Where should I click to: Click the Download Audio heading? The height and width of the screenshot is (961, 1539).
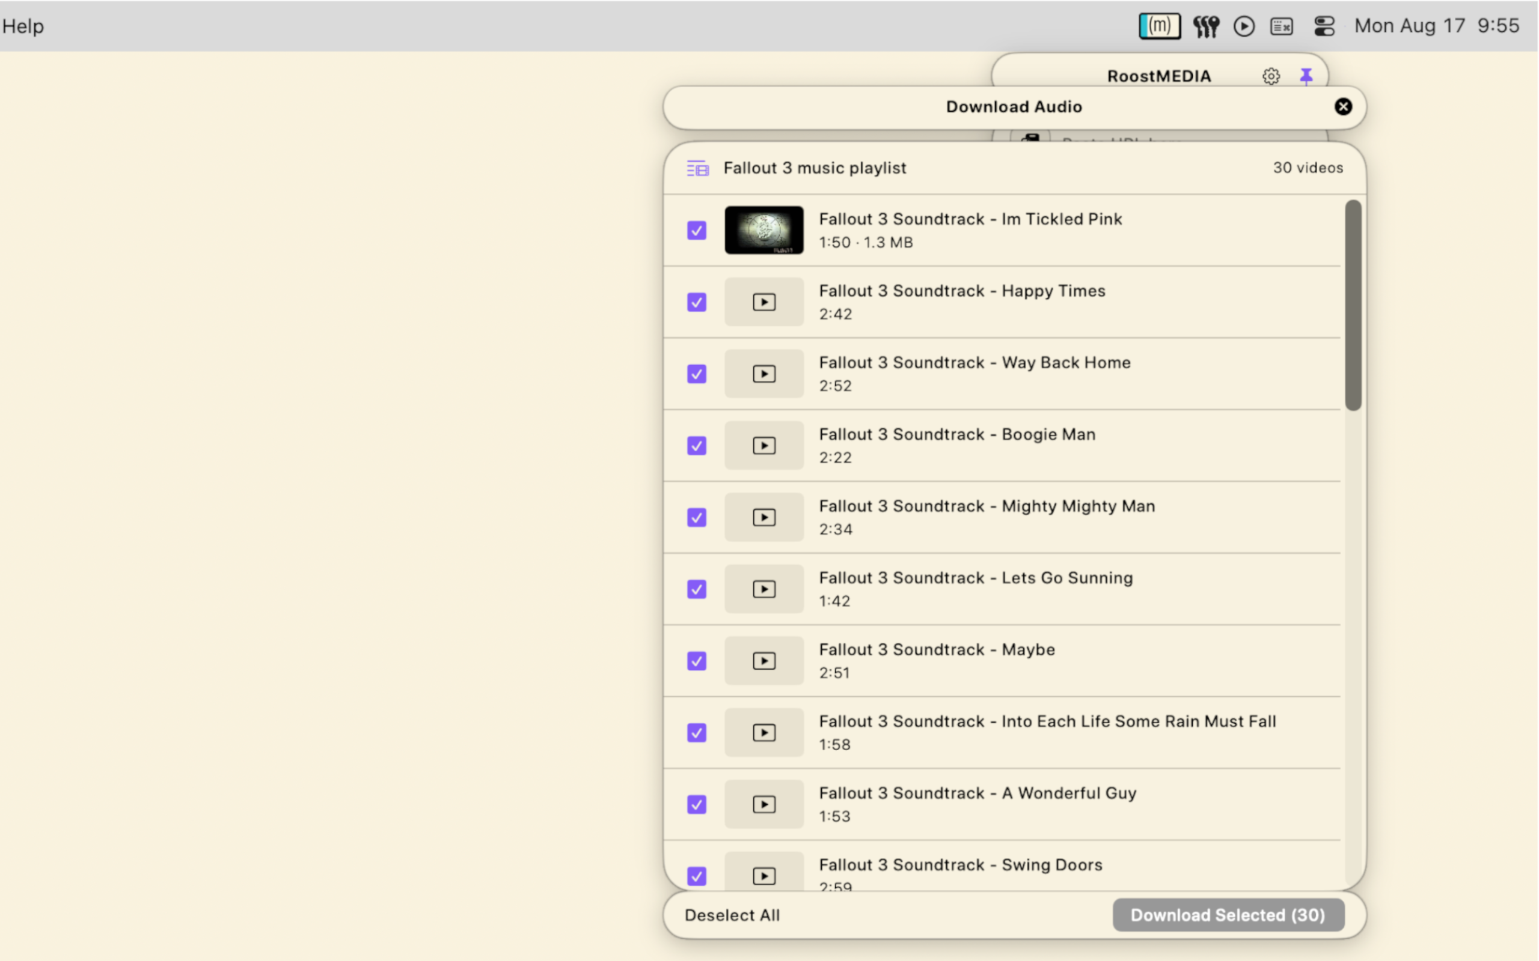click(x=1014, y=107)
